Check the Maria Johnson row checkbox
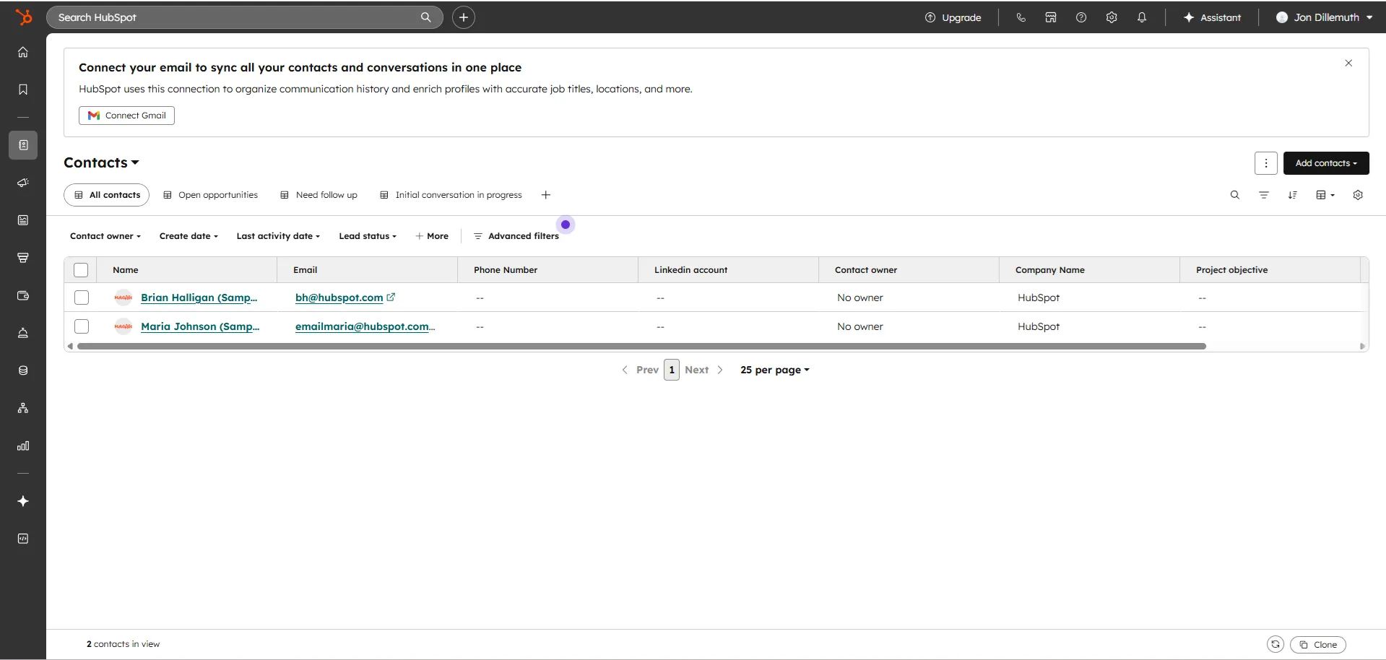This screenshot has width=1386, height=660. (x=82, y=326)
